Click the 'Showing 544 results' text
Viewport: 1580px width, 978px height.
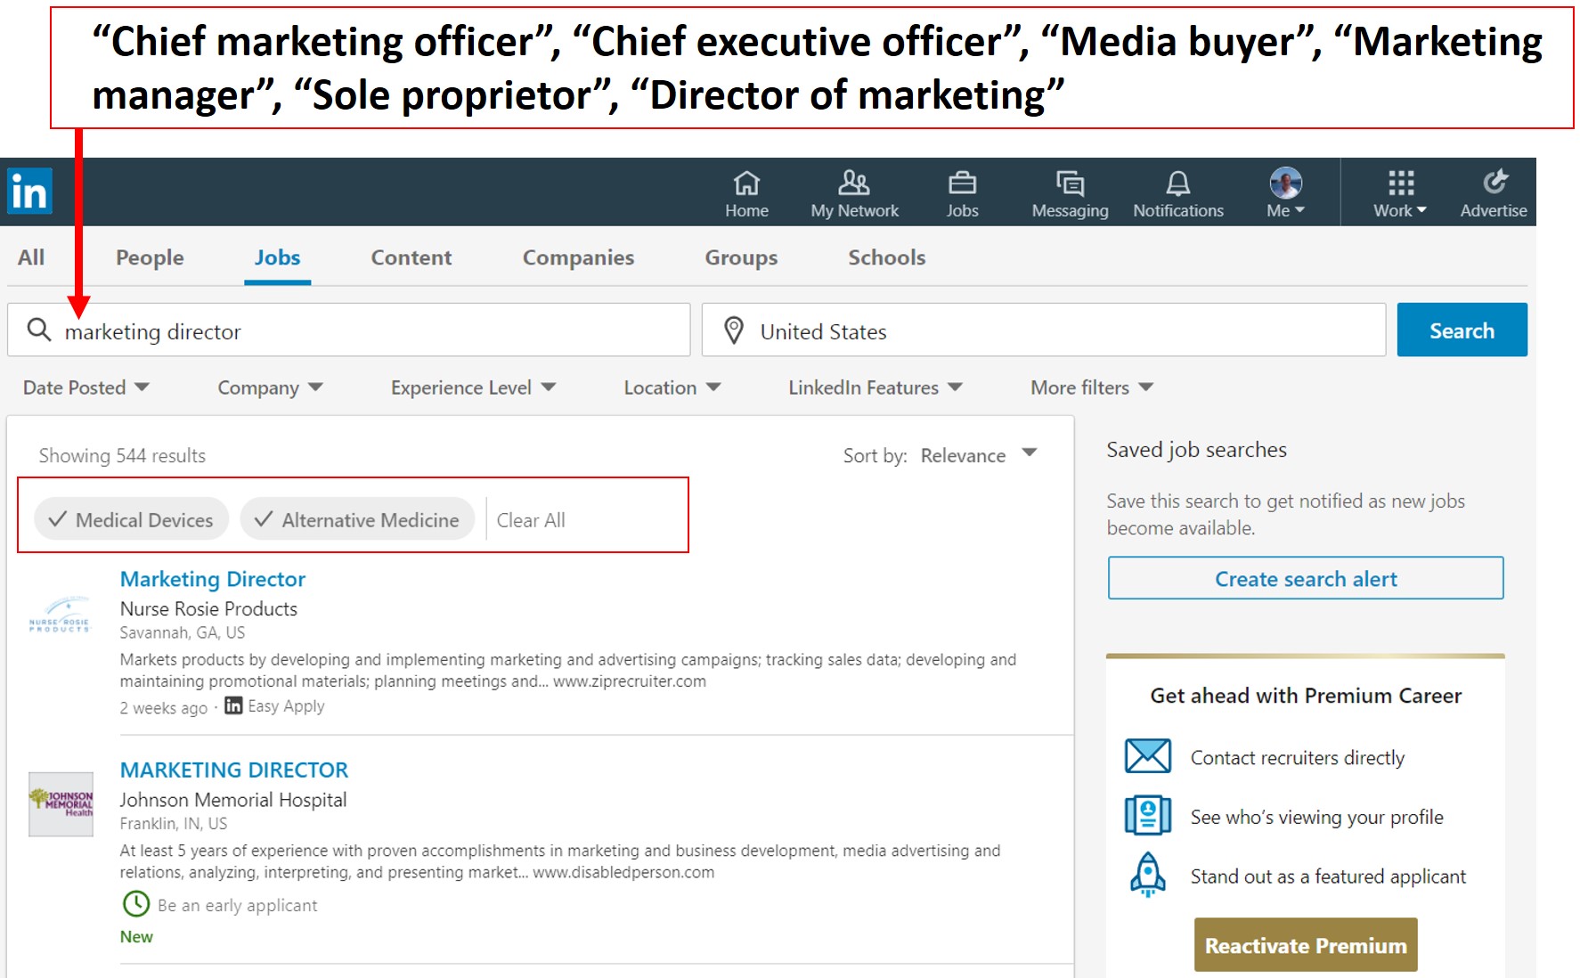tap(122, 455)
